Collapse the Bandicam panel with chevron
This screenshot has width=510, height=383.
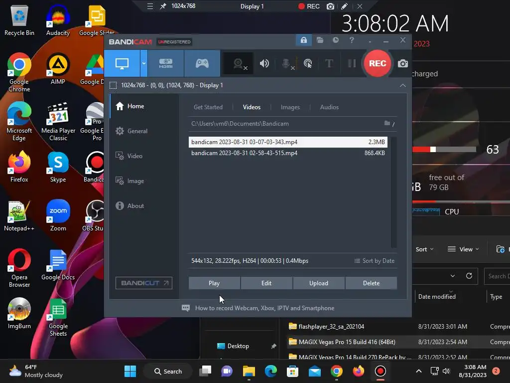coord(402,85)
